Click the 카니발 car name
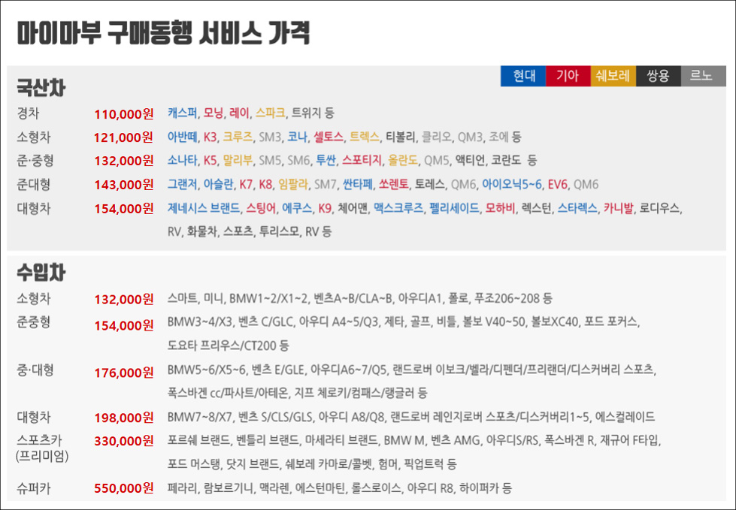Screen dimensions: 736x510 coord(618,208)
